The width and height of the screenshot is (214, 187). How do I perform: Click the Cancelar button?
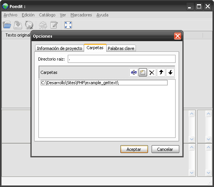tap(165, 149)
